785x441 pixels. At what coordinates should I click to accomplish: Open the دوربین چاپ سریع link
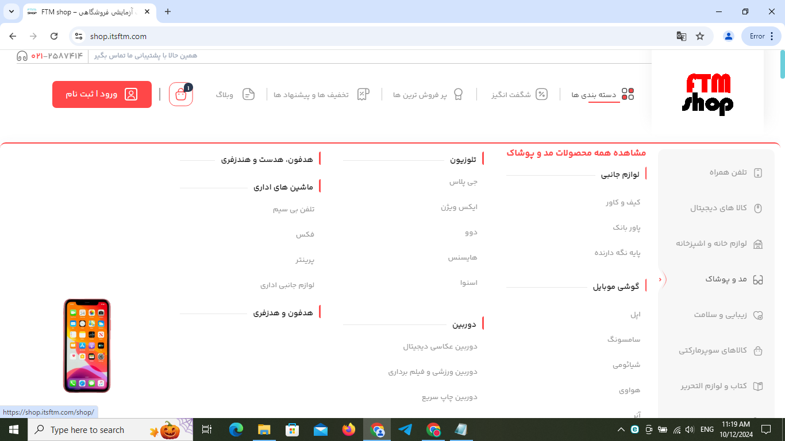(x=449, y=397)
